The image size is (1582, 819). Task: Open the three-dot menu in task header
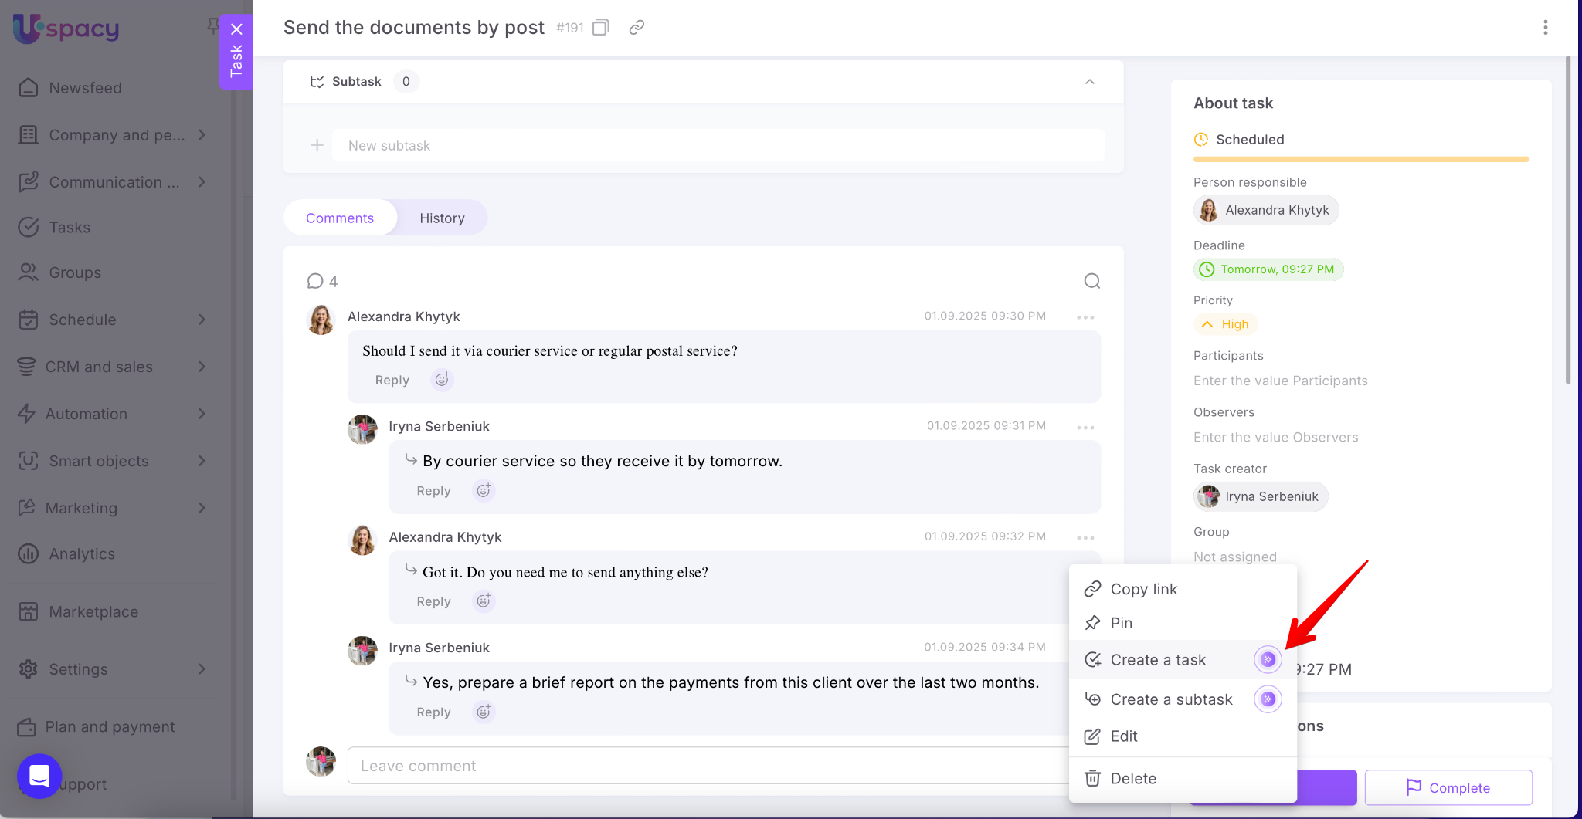point(1545,28)
